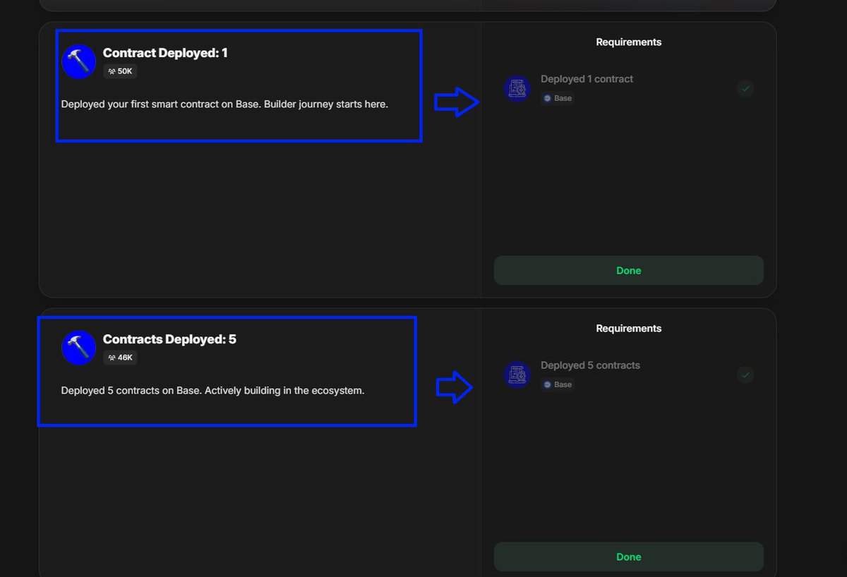Click the checkmark for Deployed 1 contract
The image size is (847, 577).
click(x=745, y=88)
